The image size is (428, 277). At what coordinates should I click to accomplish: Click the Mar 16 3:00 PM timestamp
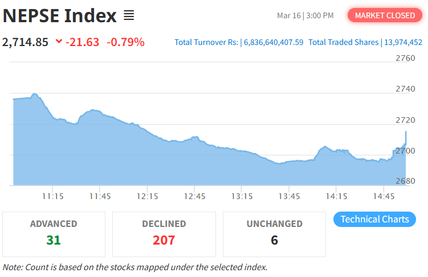click(x=305, y=15)
